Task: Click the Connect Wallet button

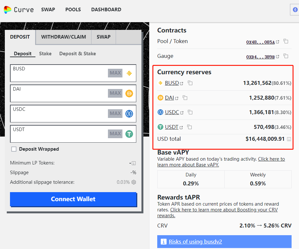Action: click(73, 199)
